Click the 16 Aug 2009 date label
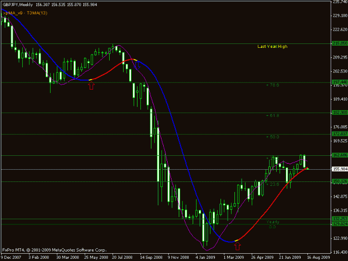348x261 pixels. tap(318, 258)
